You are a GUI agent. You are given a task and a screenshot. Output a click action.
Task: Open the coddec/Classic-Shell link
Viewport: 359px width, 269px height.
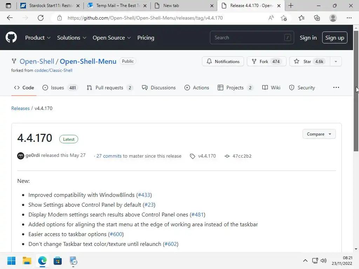coord(53,70)
